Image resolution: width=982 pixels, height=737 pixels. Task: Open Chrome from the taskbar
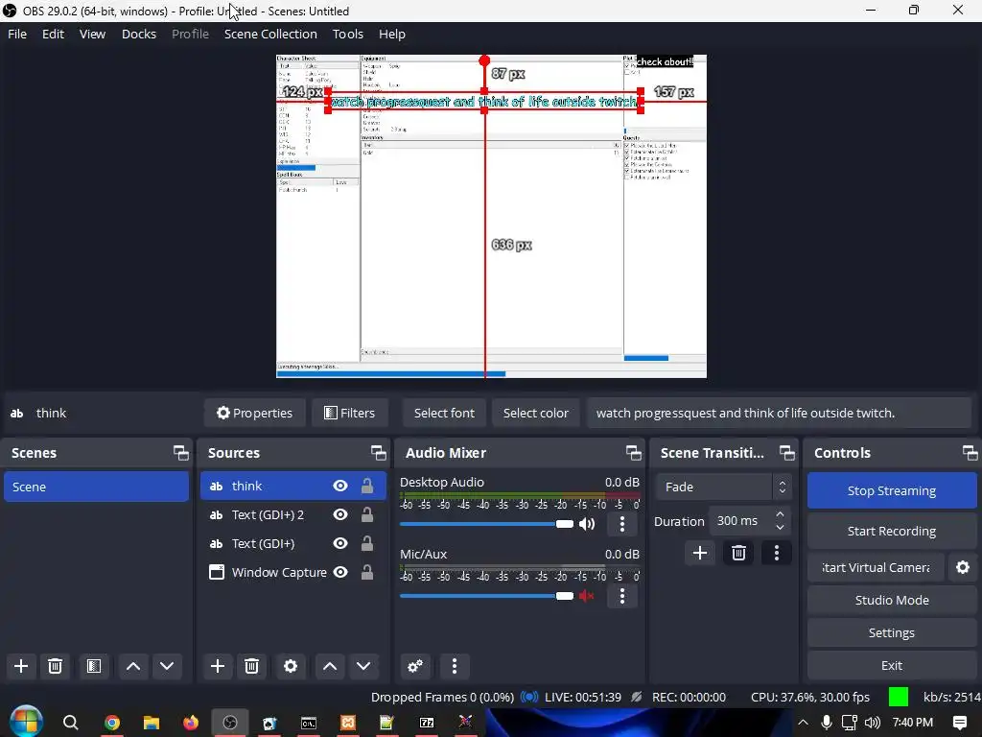[112, 723]
